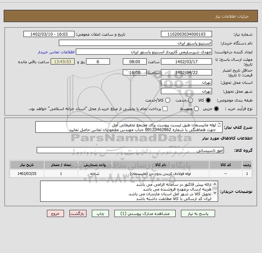Viewport: 262px width, 253px height.
Task: Click the response deadline date 1402/03/17
Action: pos(186,61)
